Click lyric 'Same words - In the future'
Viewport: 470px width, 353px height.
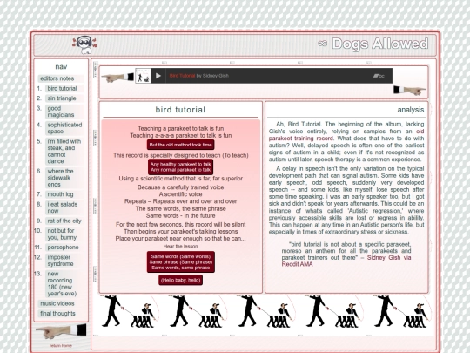[x=181, y=216]
